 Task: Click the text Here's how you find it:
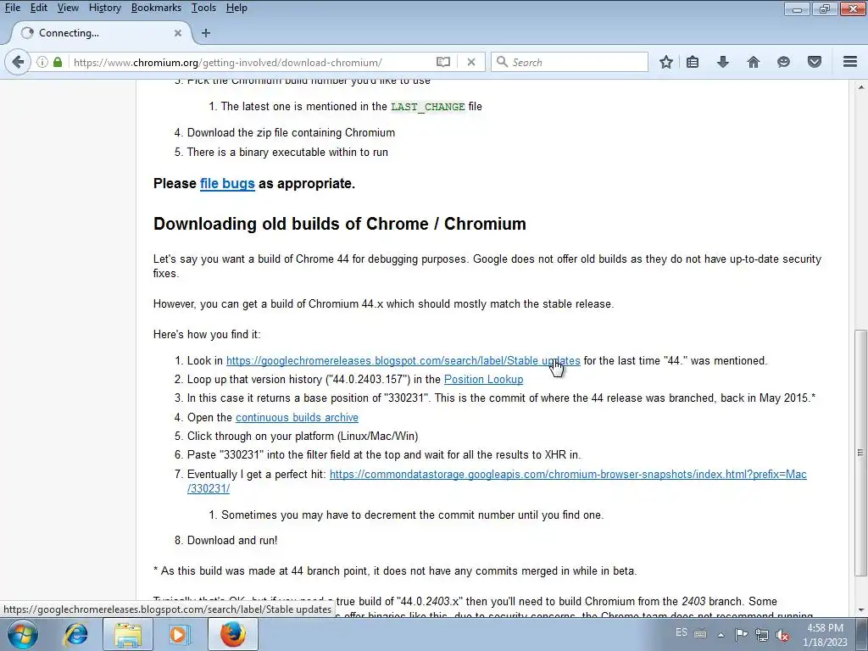pyautogui.click(x=207, y=334)
